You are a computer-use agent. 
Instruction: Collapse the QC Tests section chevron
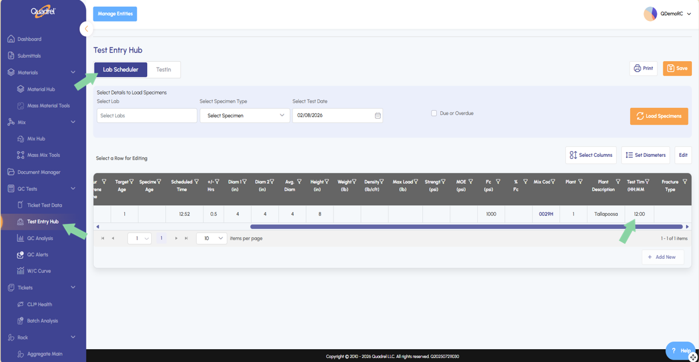tap(73, 188)
